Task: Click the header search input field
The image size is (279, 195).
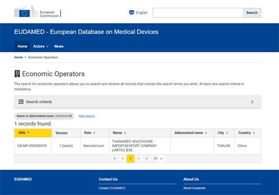Action: click(198, 13)
